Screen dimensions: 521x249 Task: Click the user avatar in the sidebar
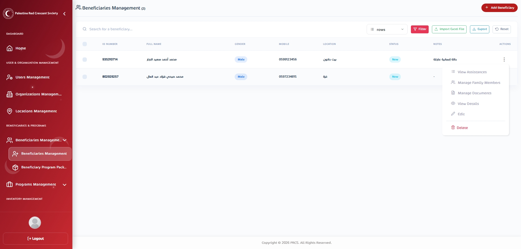[35, 222]
